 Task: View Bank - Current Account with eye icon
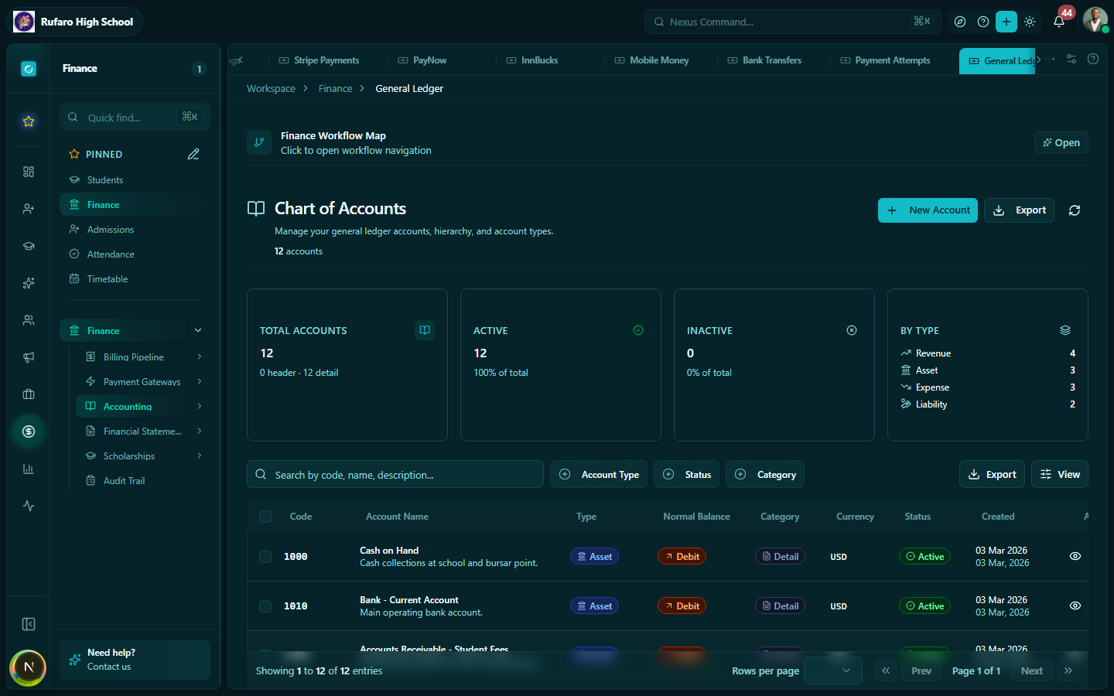[x=1075, y=606]
